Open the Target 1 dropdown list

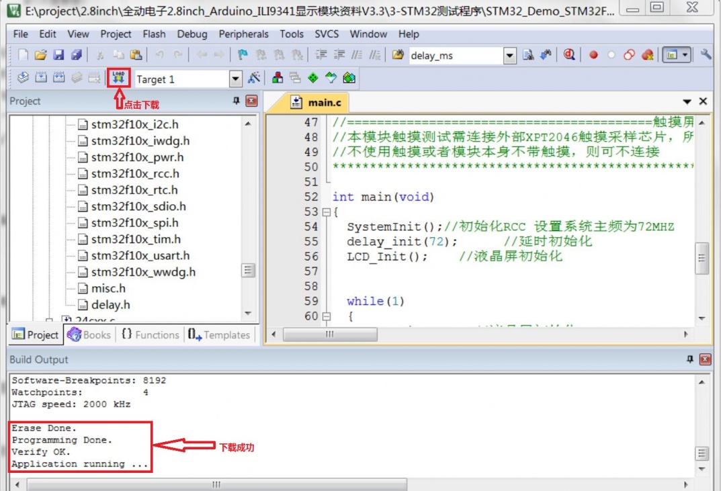pos(235,79)
